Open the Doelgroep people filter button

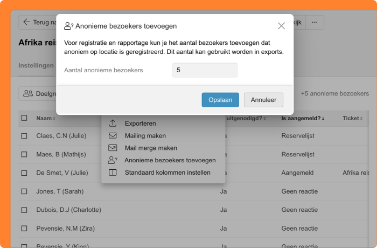[38, 94]
